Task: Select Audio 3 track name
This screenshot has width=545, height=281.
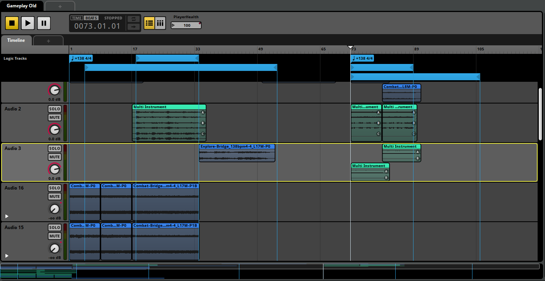Action: (13, 148)
